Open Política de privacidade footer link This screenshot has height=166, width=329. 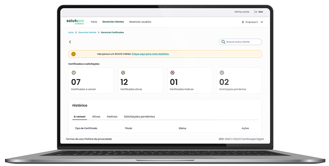pos(99,139)
